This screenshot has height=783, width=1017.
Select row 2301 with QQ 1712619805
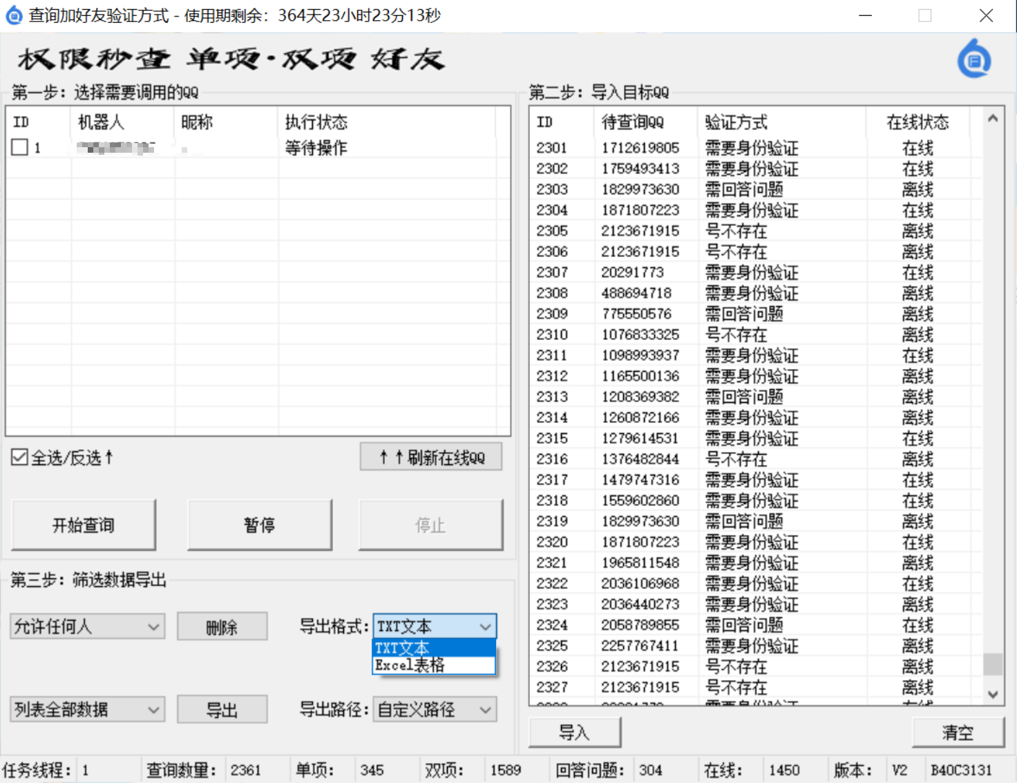pyautogui.click(x=756, y=148)
